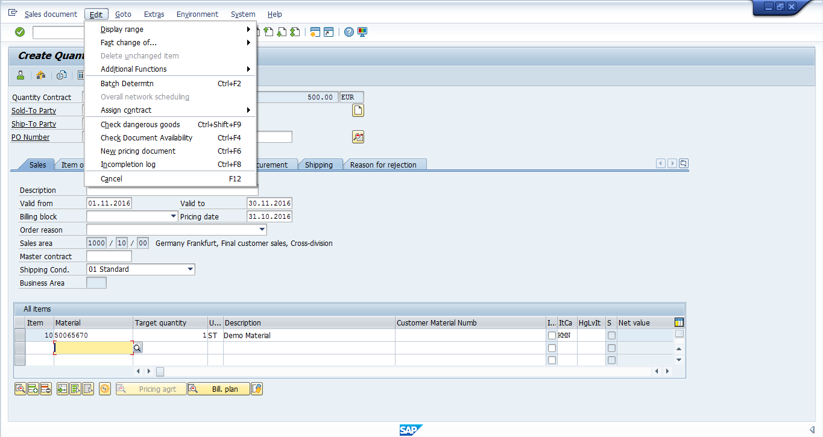
Task: Choose Check Document Availability entry
Action: coord(170,138)
